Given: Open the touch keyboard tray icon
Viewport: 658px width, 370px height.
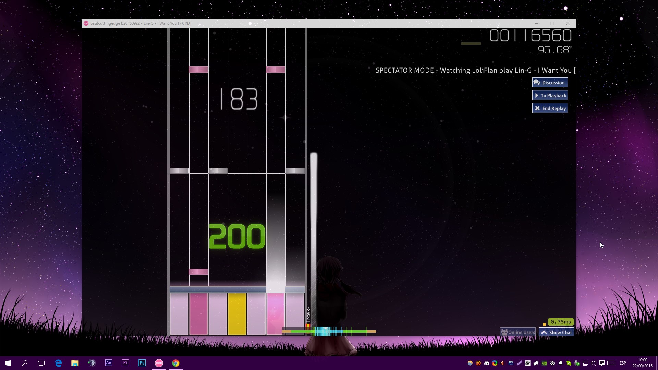Looking at the screenshot, I should point(611,363).
